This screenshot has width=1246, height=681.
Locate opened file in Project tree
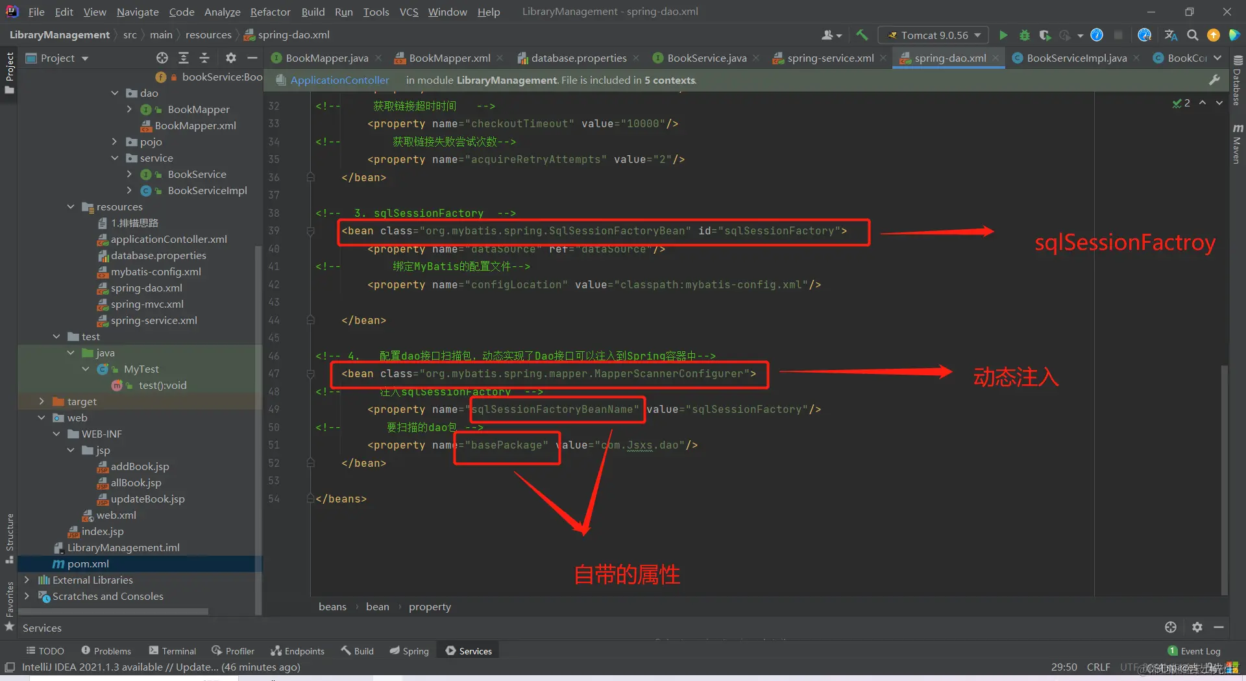[162, 58]
